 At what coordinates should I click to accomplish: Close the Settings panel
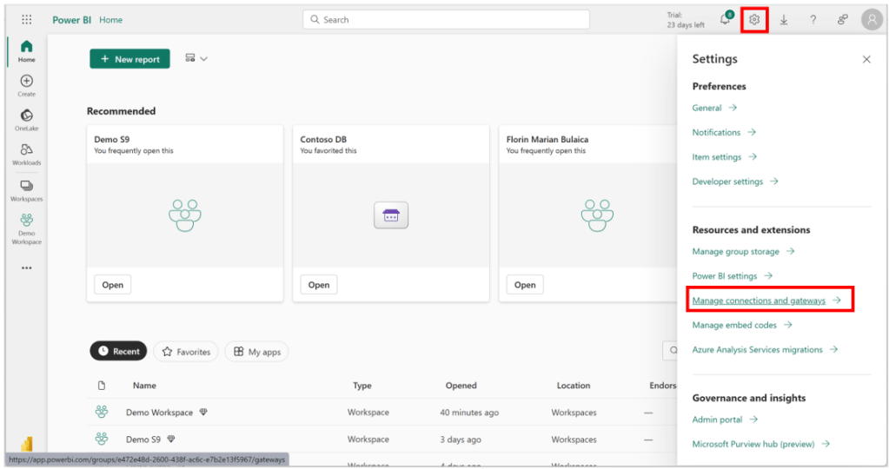click(866, 59)
